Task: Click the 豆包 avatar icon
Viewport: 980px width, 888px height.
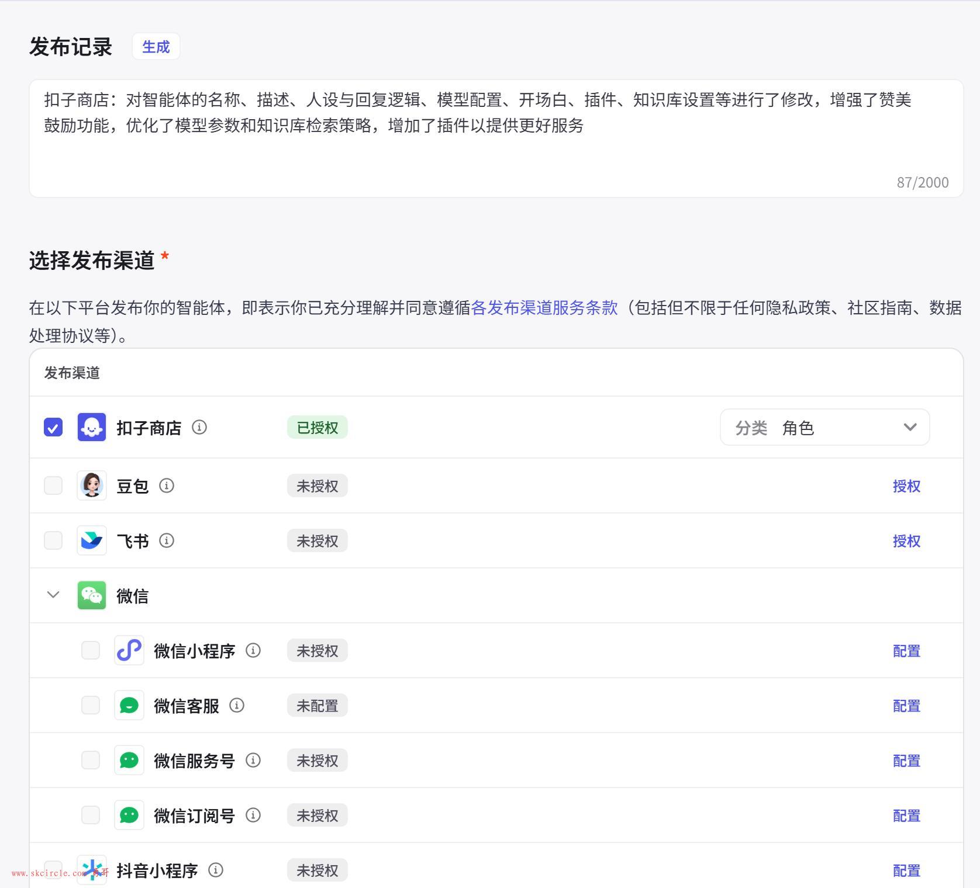Action: coord(92,485)
